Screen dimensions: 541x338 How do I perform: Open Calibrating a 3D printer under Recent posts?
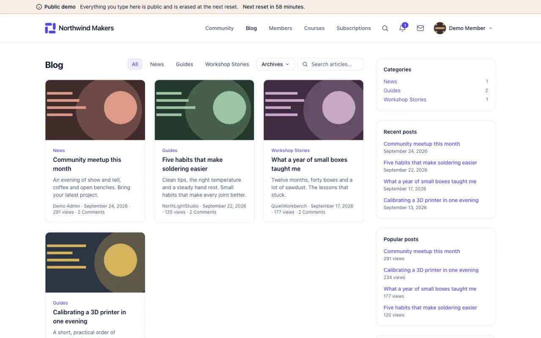[x=431, y=200]
